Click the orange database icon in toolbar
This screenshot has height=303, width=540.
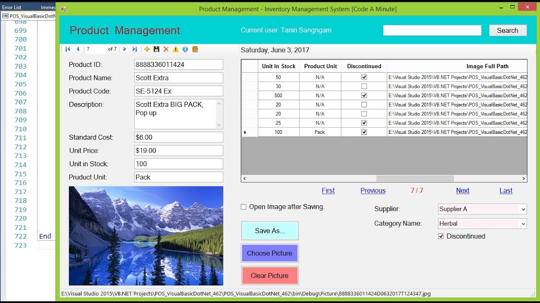[x=195, y=49]
